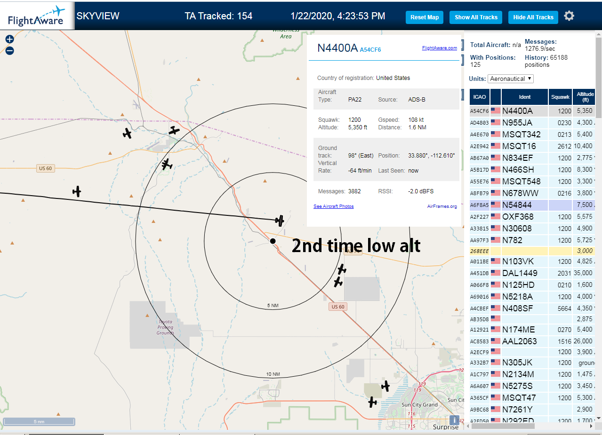Select the N2134M row
602x435 pixels.
click(533, 374)
